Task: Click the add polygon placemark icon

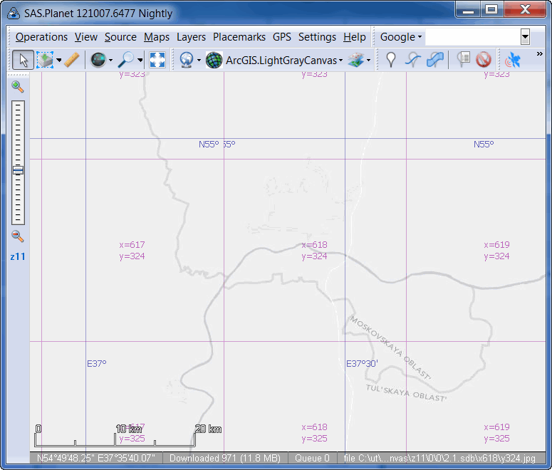Action: point(435,61)
